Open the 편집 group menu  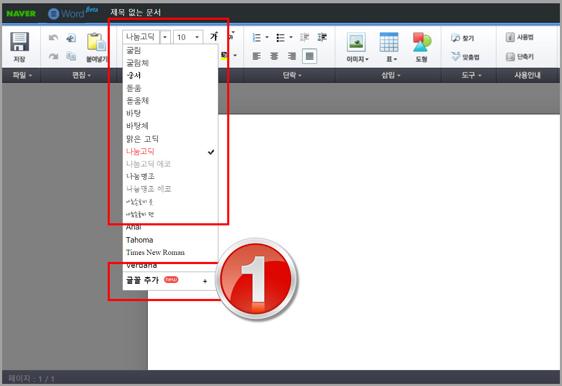pos(81,75)
